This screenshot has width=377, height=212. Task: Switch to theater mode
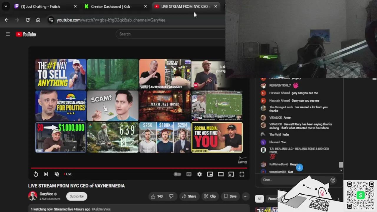point(221,174)
